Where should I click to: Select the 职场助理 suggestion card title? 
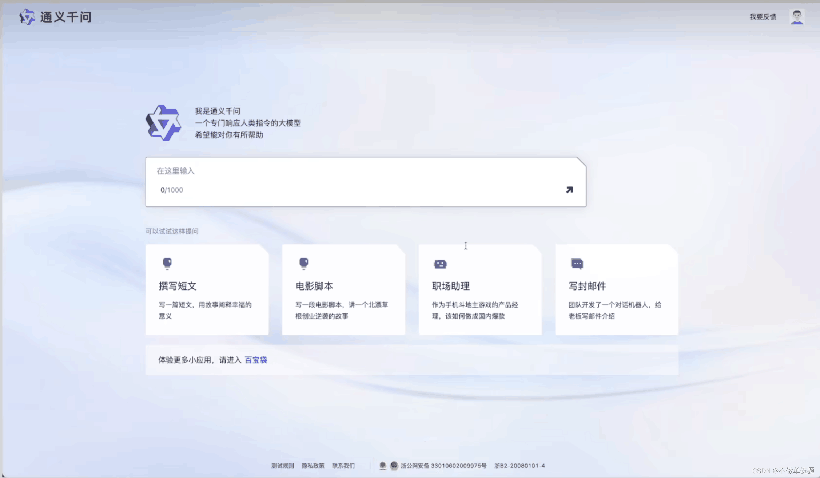coord(451,286)
